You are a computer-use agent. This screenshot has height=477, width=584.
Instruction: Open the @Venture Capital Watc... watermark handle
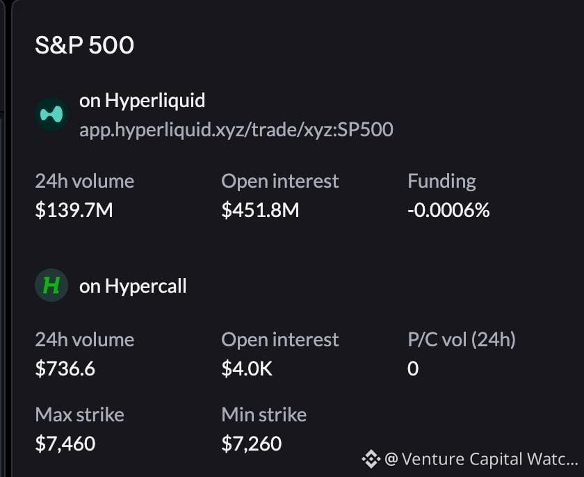(481, 459)
